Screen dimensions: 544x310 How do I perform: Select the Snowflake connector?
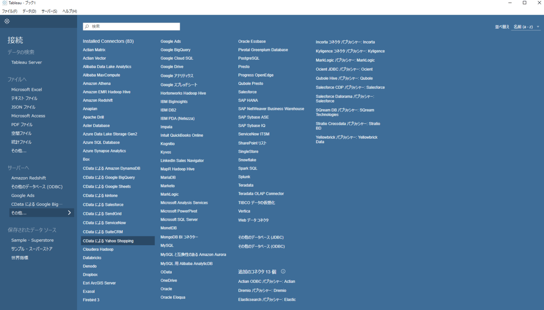[247, 160]
